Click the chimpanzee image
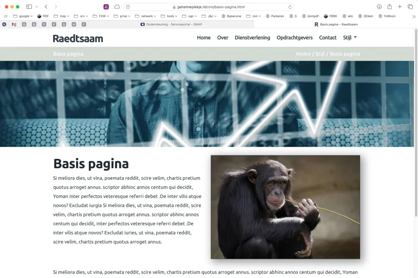 pos(285,207)
